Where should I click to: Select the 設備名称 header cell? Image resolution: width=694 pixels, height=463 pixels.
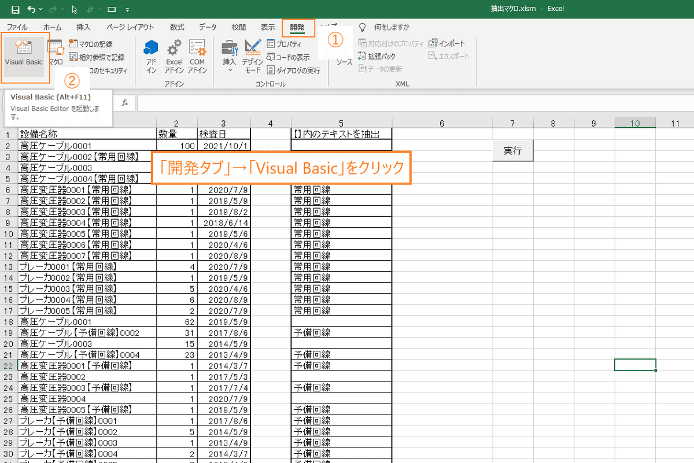click(x=87, y=134)
